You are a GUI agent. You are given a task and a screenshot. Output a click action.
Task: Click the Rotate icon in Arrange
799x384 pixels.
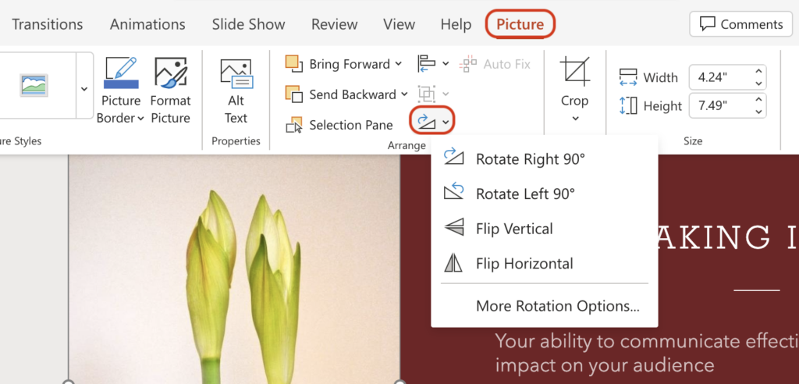pyautogui.click(x=426, y=121)
